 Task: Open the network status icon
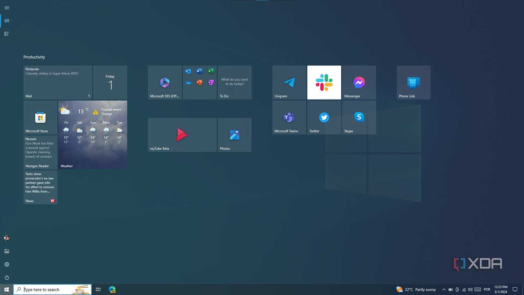[464, 289]
